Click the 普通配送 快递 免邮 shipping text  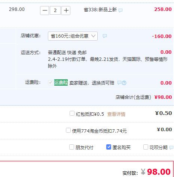pyautogui.click(x=67, y=53)
